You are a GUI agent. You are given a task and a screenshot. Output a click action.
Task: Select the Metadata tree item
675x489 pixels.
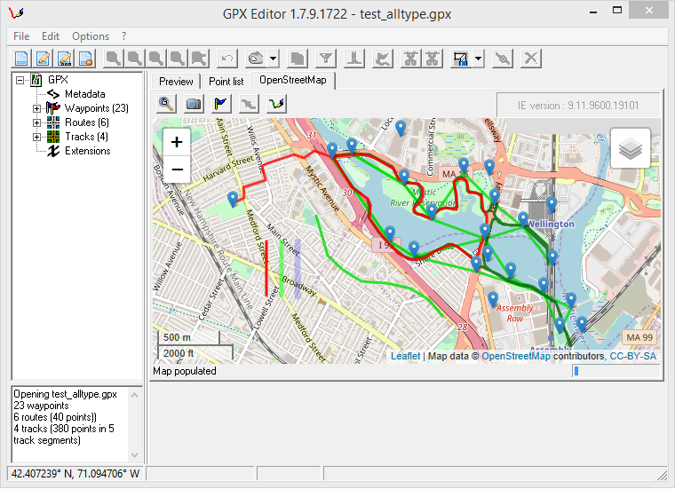[84, 94]
